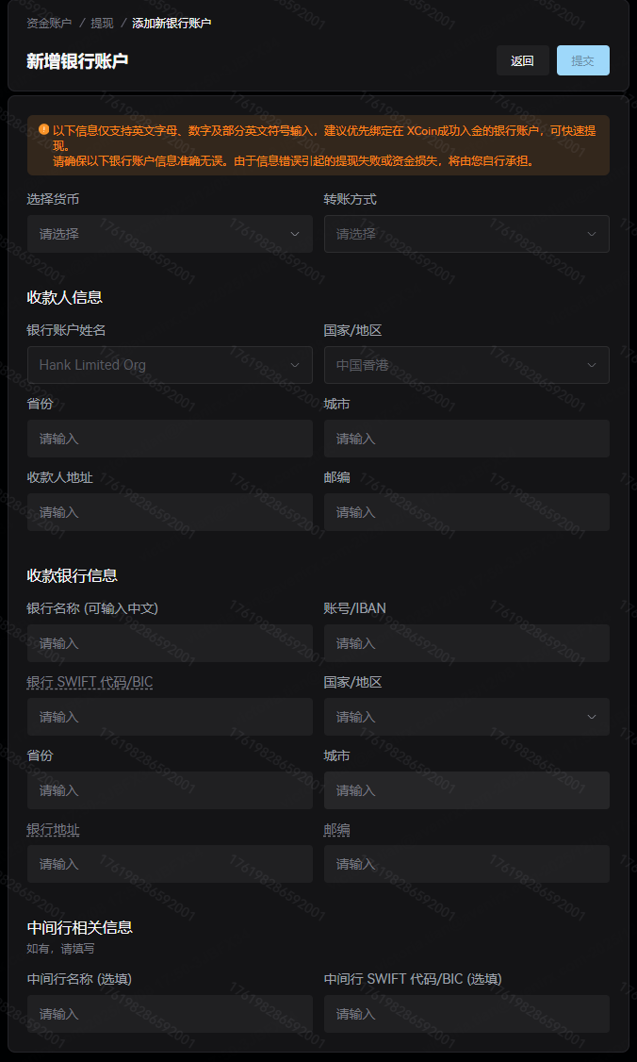Click the payee 省份 input field
This screenshot has width=637, height=1062.
pyautogui.click(x=170, y=439)
